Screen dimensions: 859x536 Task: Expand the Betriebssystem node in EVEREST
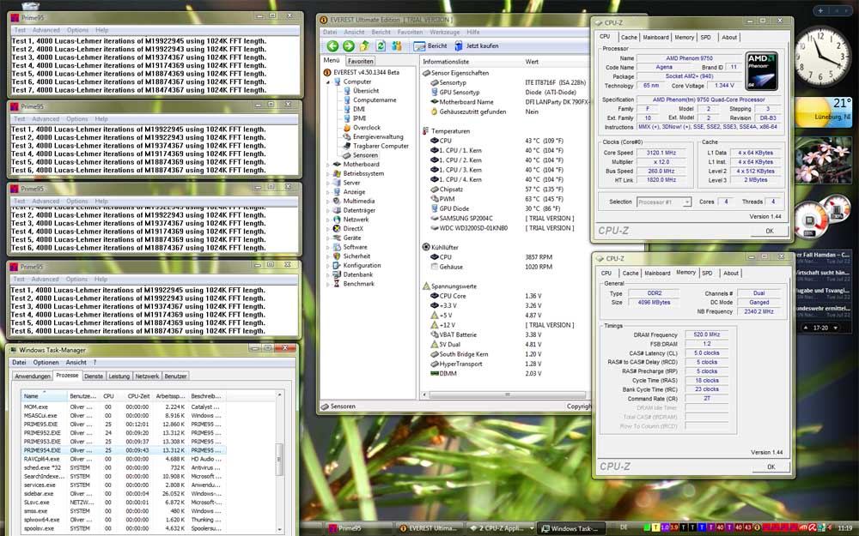coord(328,174)
